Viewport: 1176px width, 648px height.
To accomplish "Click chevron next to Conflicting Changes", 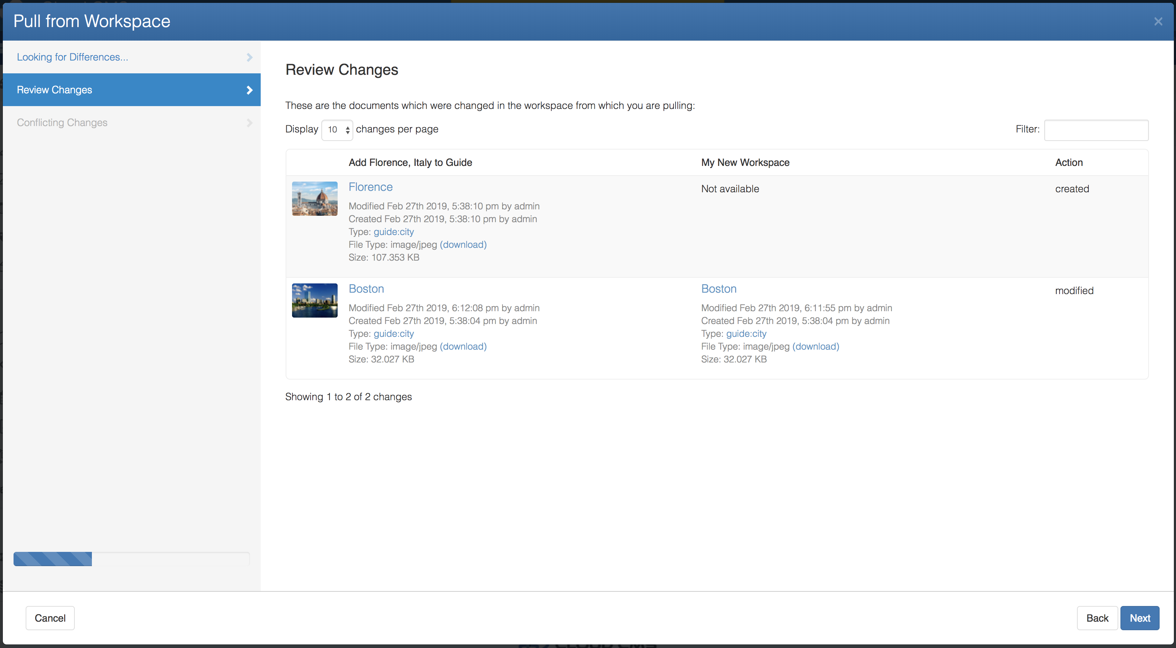I will (x=249, y=123).
